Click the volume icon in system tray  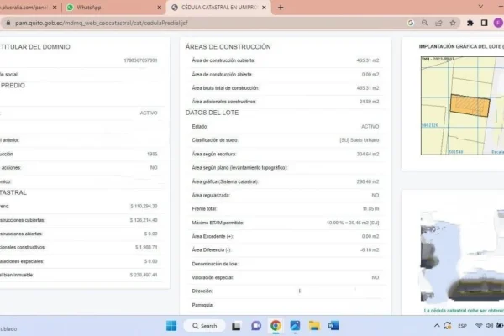point(491,325)
